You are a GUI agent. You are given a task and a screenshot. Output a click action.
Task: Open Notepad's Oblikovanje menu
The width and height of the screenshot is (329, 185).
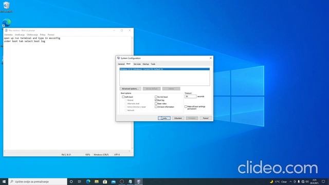pos(32,35)
